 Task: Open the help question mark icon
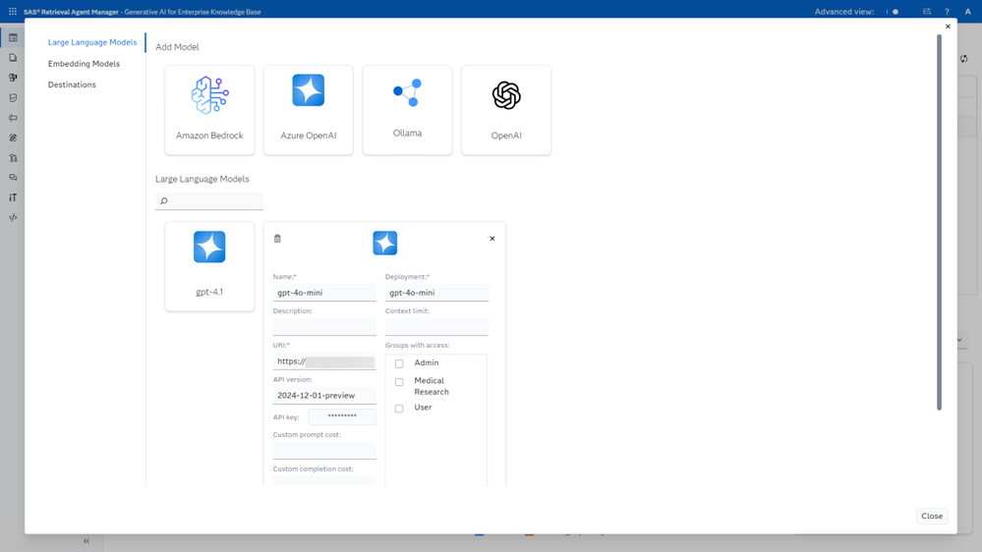coord(947,11)
